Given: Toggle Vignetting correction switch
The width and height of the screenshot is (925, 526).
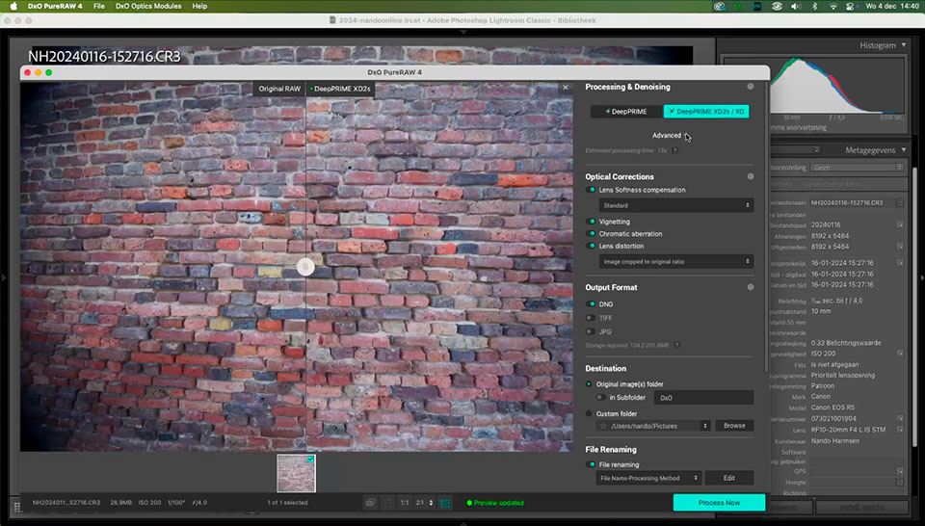Looking at the screenshot, I should click(591, 222).
